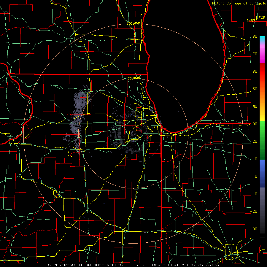
Task: Click the -20 value on the dBZ scale
Action: click(254, 211)
